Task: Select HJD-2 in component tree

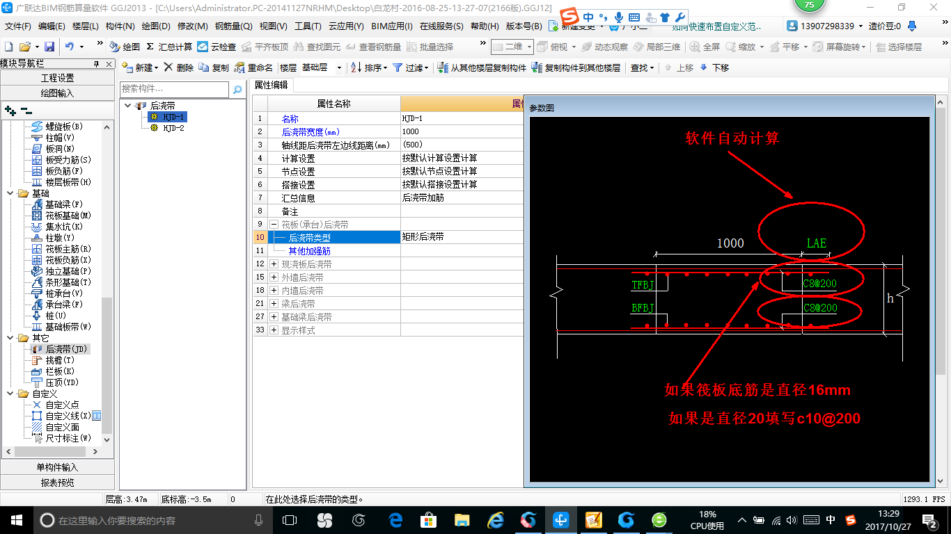Action: (x=173, y=128)
